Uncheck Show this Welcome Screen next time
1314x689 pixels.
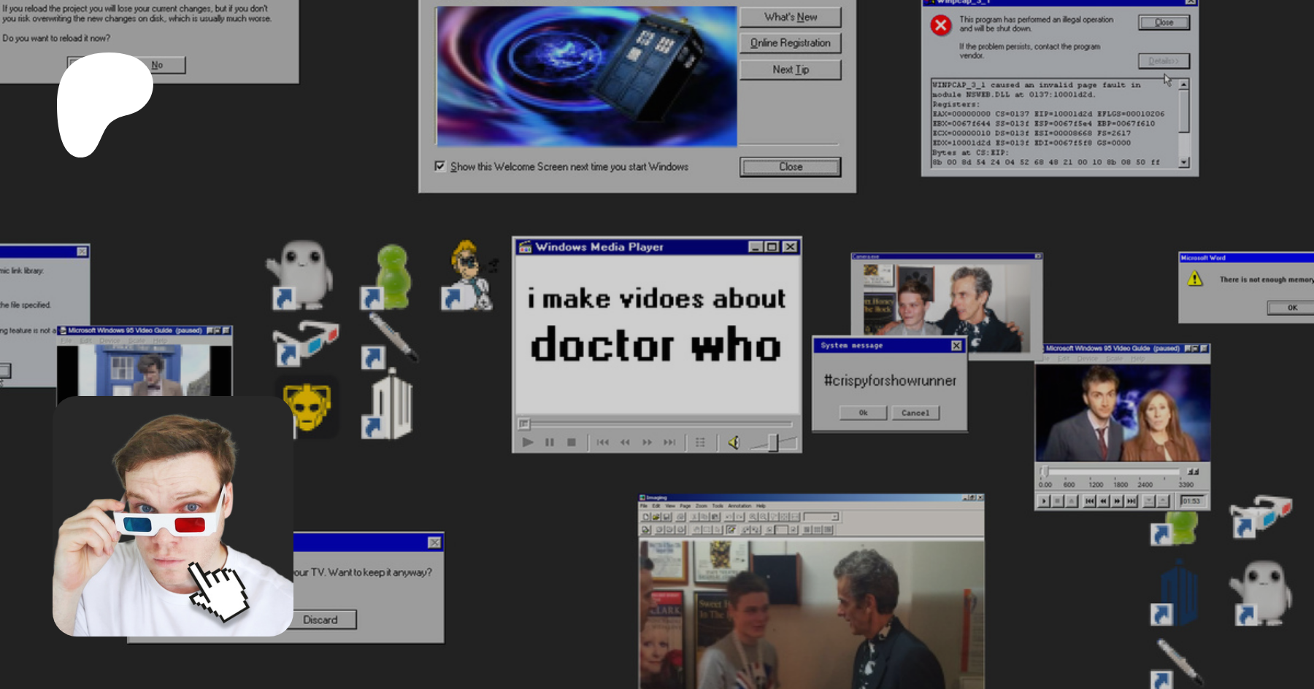click(440, 166)
